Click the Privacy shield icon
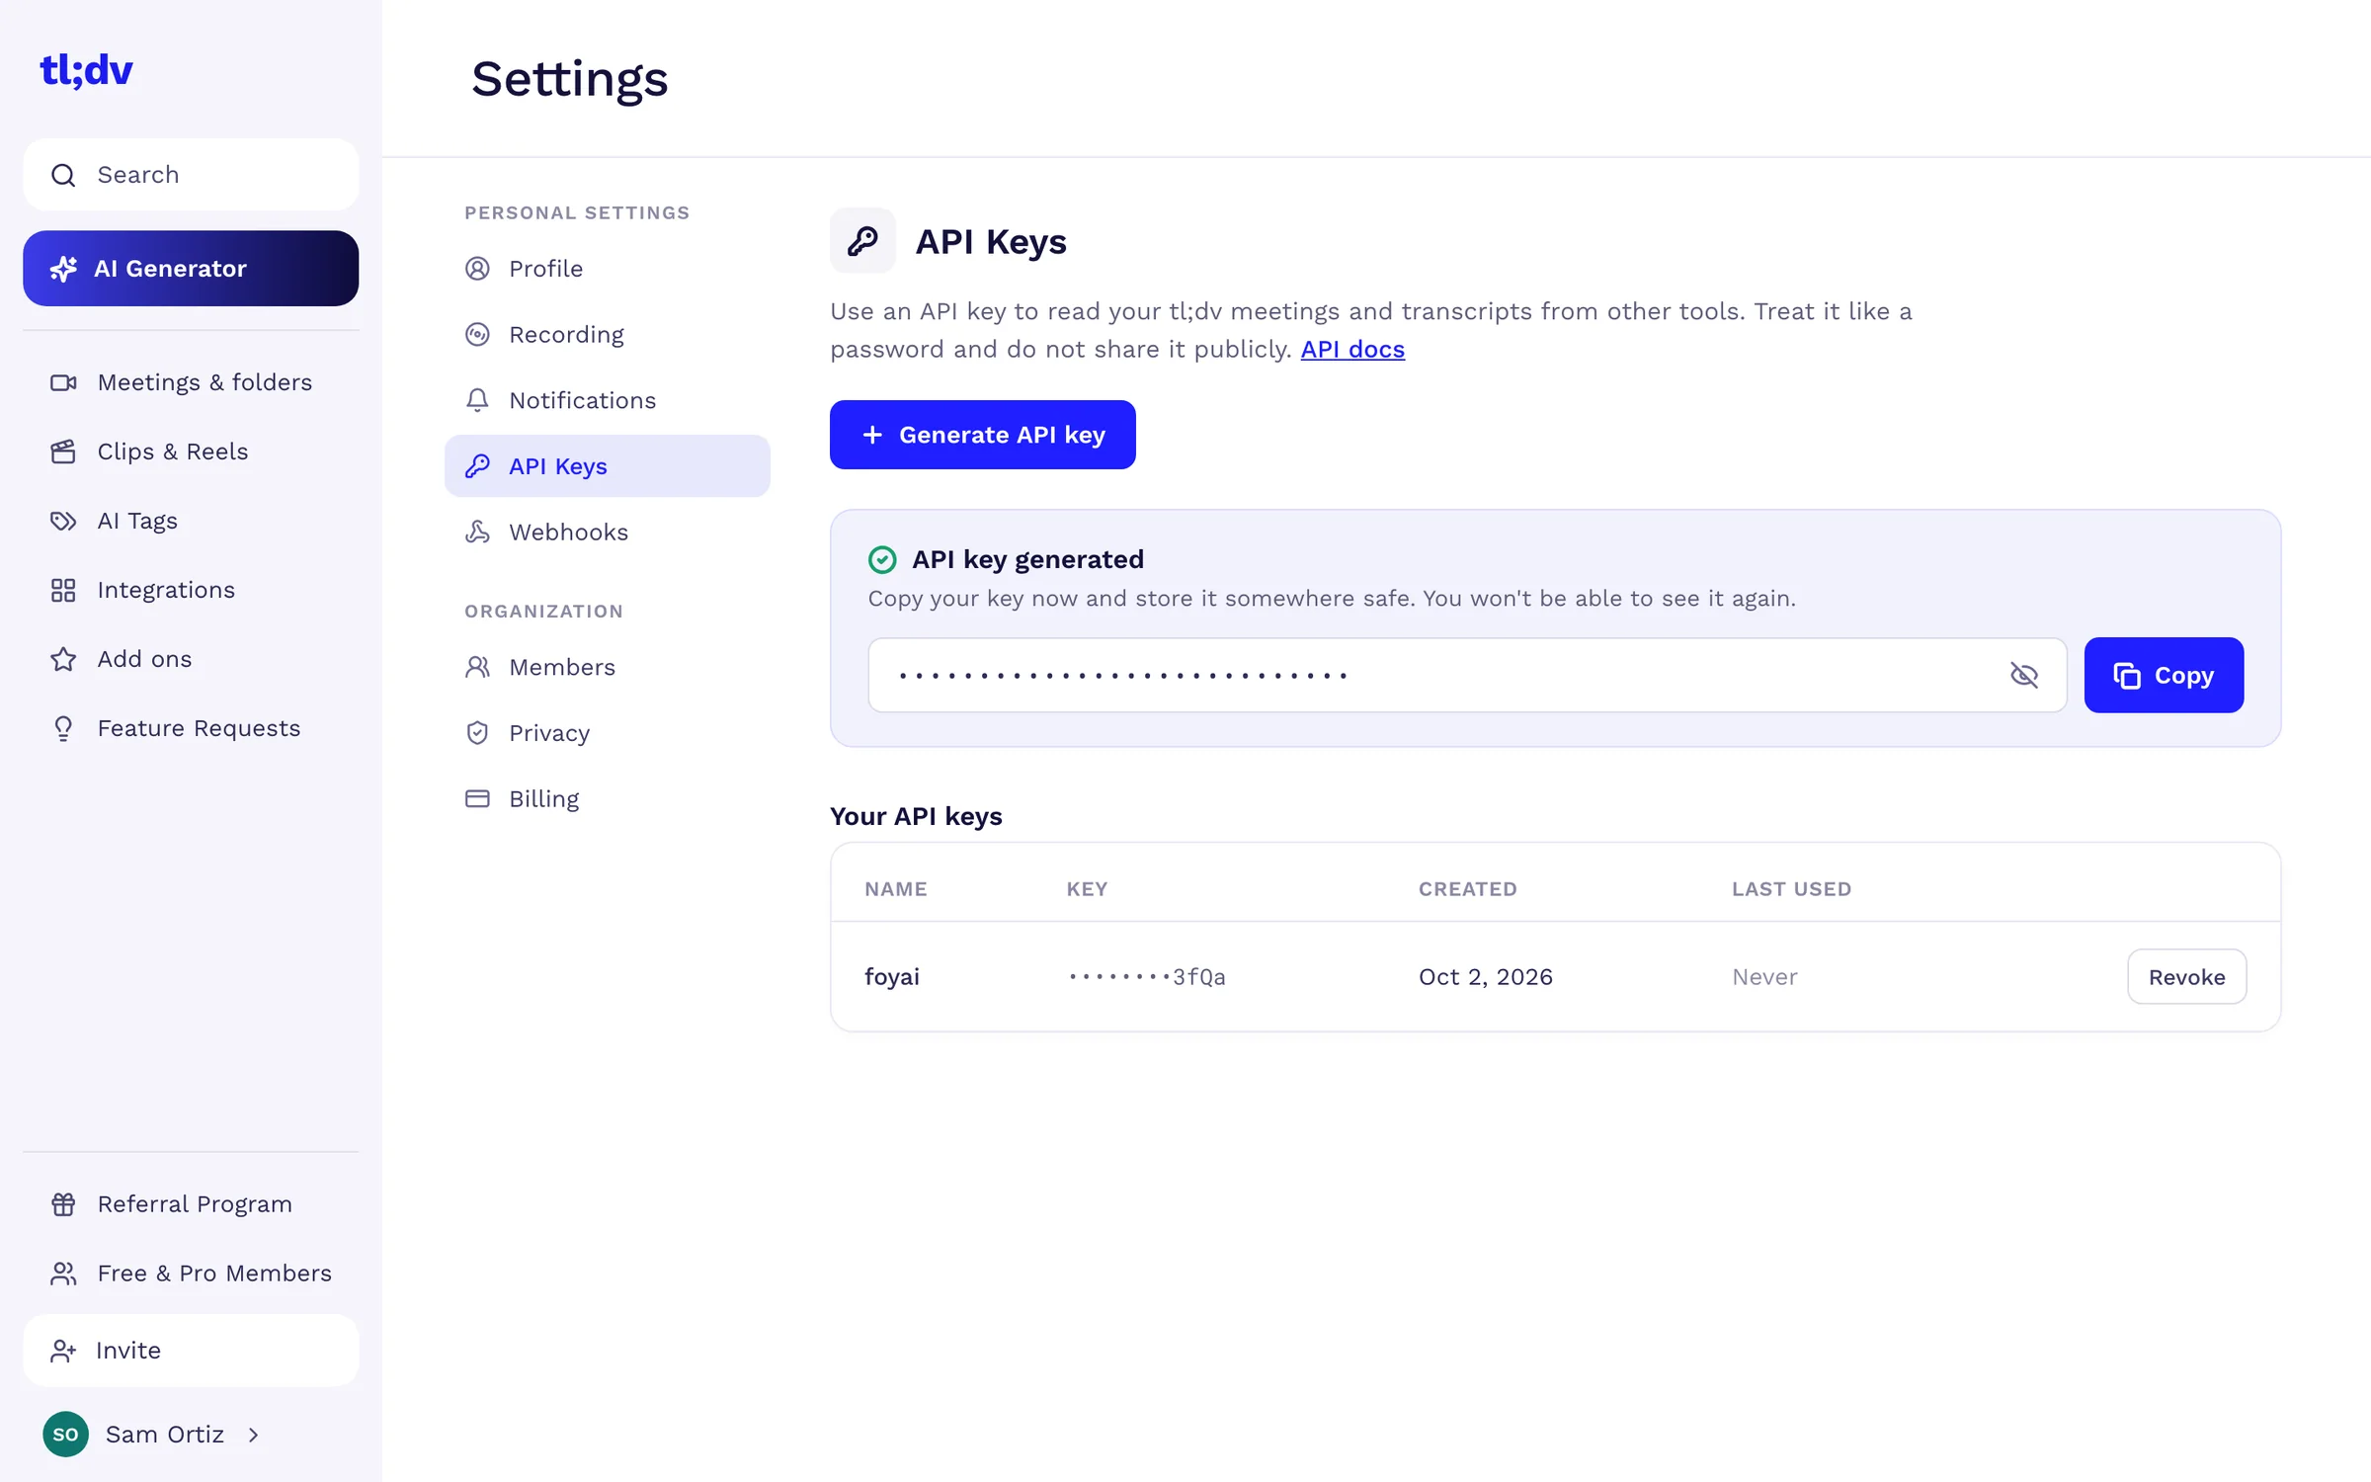The height and width of the screenshot is (1482, 2371). (x=477, y=733)
